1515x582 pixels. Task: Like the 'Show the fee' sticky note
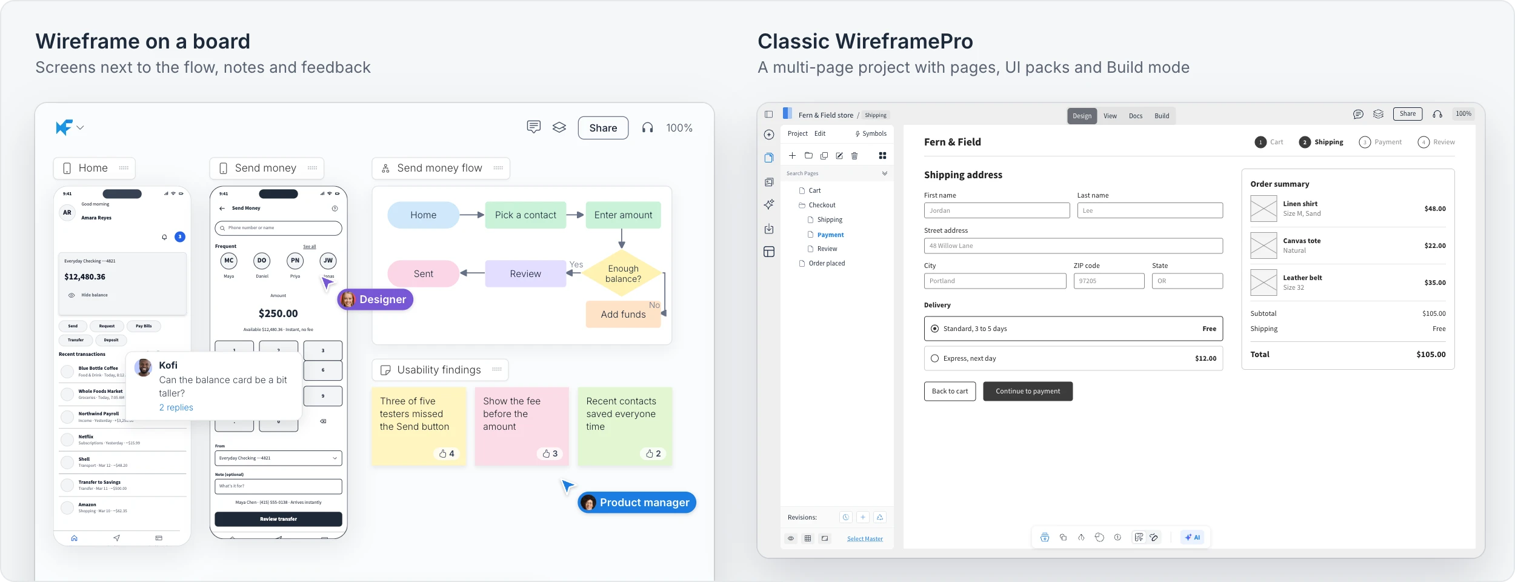coord(550,453)
